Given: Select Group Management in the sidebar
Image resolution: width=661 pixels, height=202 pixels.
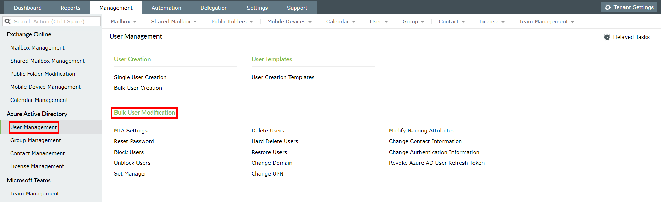Looking at the screenshot, I should (x=35, y=140).
